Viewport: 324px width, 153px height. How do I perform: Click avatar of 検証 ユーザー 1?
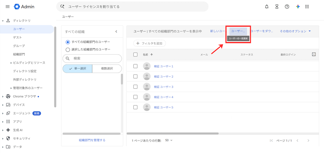(x=147, y=66)
